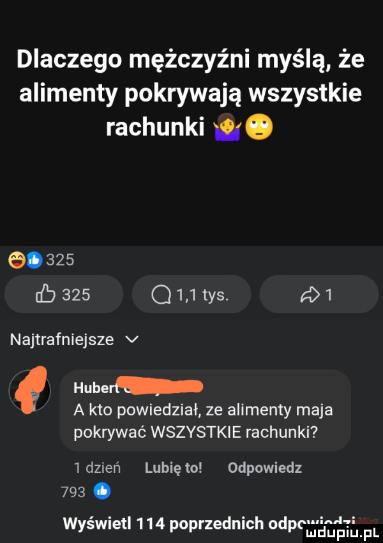Click the blue like reaction icon near 325
The image size is (383, 543).
tap(34, 260)
